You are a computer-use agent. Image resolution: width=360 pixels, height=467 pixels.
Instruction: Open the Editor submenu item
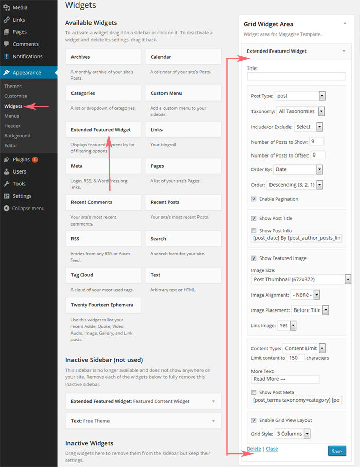(x=11, y=146)
